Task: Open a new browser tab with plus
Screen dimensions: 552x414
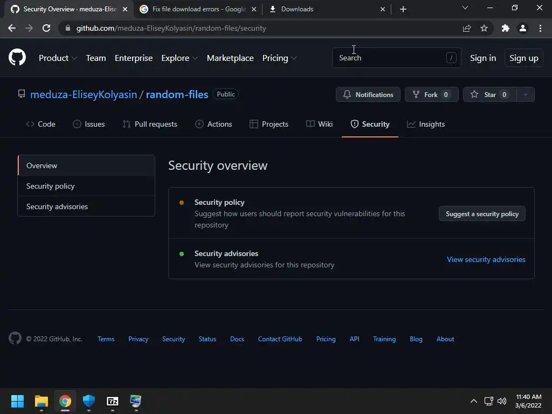Action: [x=403, y=9]
